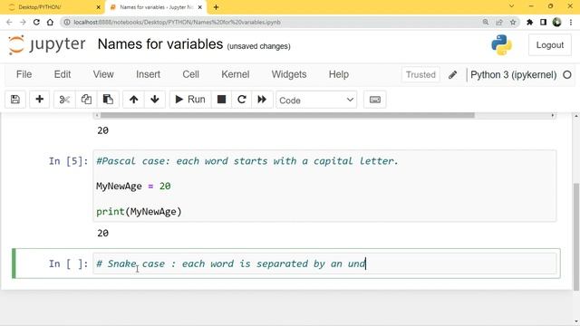580x326 pixels.
Task: Toggle the browser side panel icon
Action: tap(544, 22)
